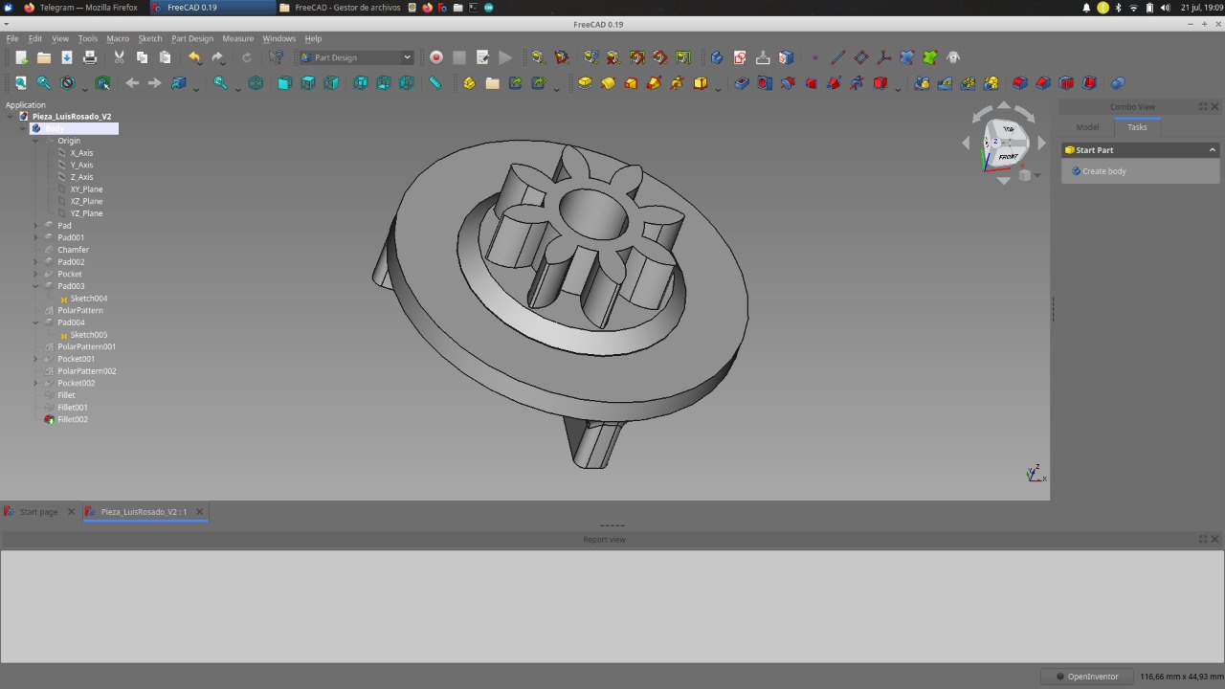
Task: Collapse the Pad003 tree node
Action: click(x=35, y=286)
